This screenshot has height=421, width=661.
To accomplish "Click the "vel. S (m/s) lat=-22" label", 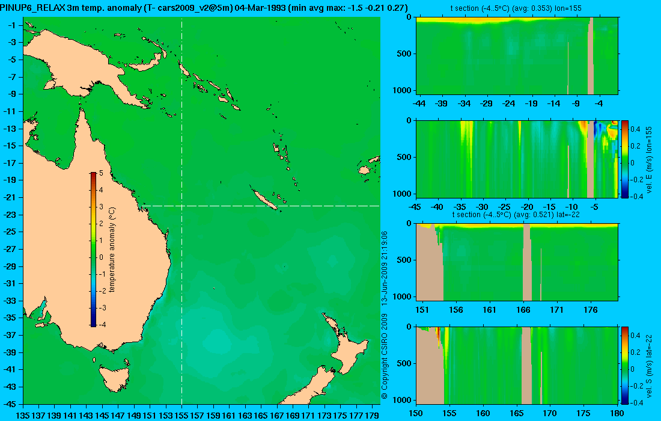I will tap(648, 365).
